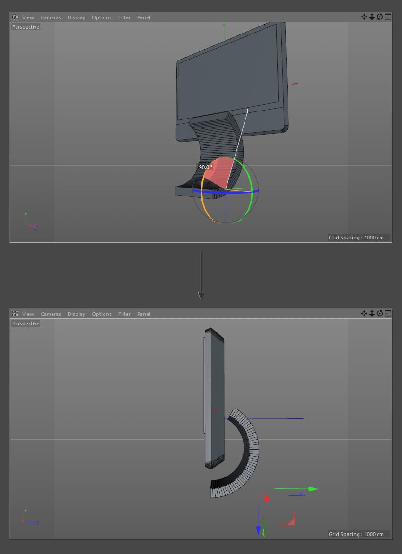Toggle active view icon in bottom viewport
The height and width of the screenshot is (554, 402).
pyautogui.click(x=388, y=313)
